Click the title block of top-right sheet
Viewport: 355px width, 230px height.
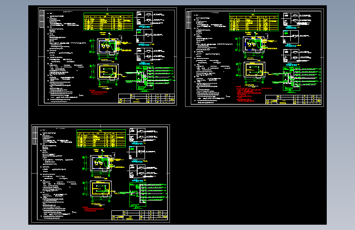pyautogui.click(x=293, y=99)
